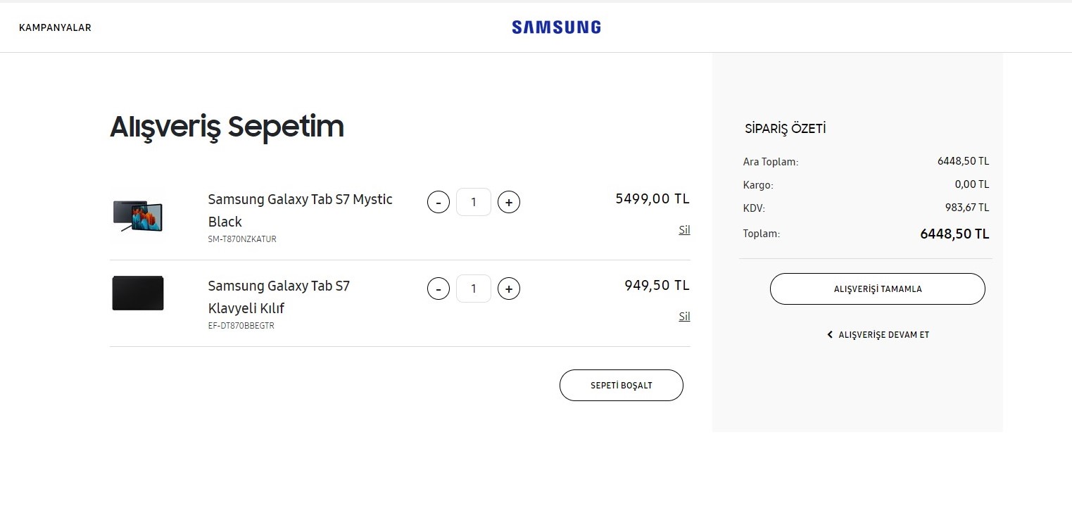This screenshot has height=513, width=1072.
Task: Click the KDV 983,67 TL value
Action: [x=967, y=208]
